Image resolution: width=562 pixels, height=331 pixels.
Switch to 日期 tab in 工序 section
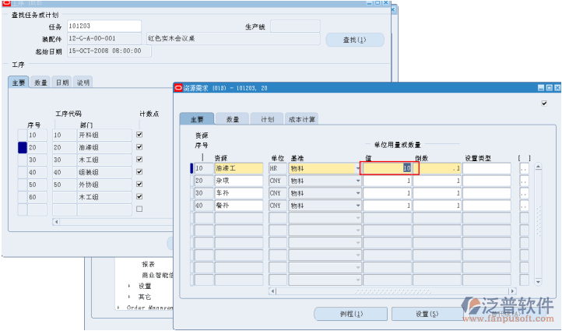pyautogui.click(x=61, y=82)
